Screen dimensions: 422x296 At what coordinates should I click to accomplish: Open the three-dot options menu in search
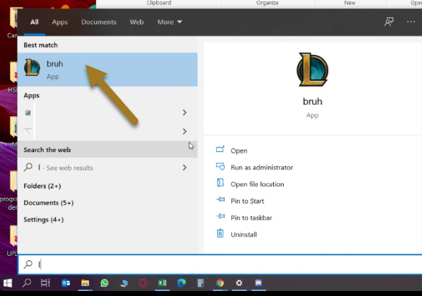click(x=411, y=22)
